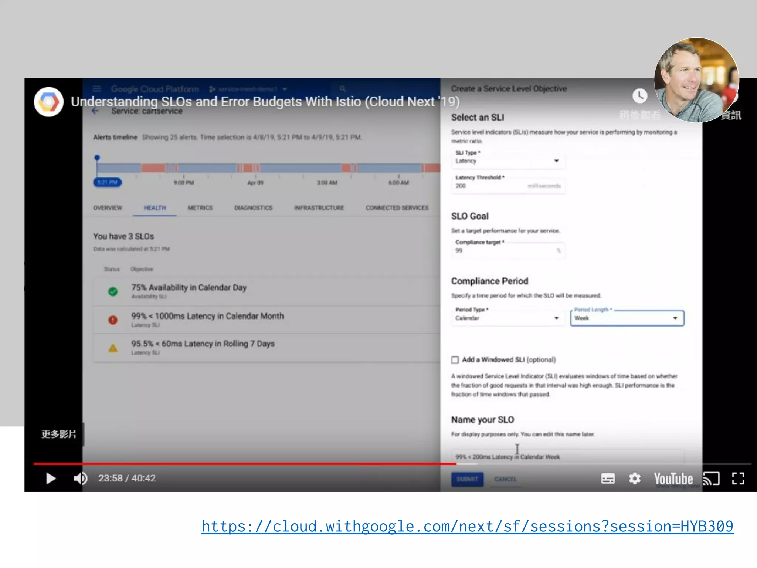Viewport: 757px width, 568px height.
Task: Select 75% Availability in Calendar Day row
Action: point(266,291)
